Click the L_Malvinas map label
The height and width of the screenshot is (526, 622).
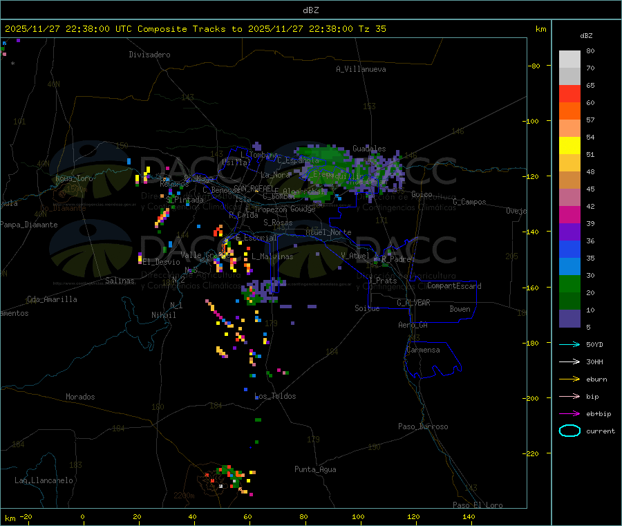point(272,256)
